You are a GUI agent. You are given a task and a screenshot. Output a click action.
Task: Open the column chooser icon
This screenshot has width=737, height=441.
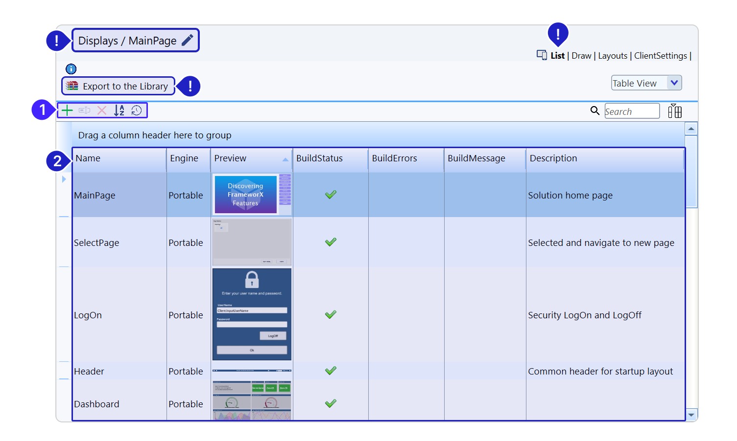coord(675,111)
